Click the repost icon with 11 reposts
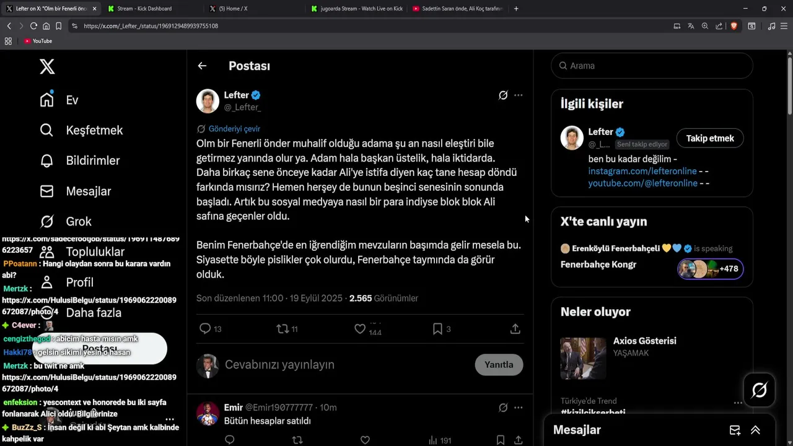Viewport: 793px width, 446px height. 283,329
